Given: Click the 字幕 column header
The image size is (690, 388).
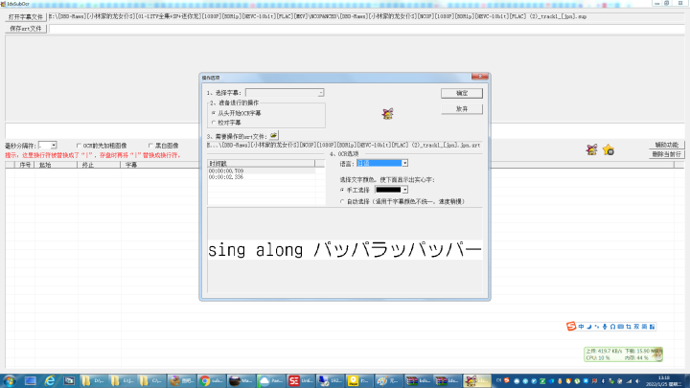Looking at the screenshot, I should (160, 165).
